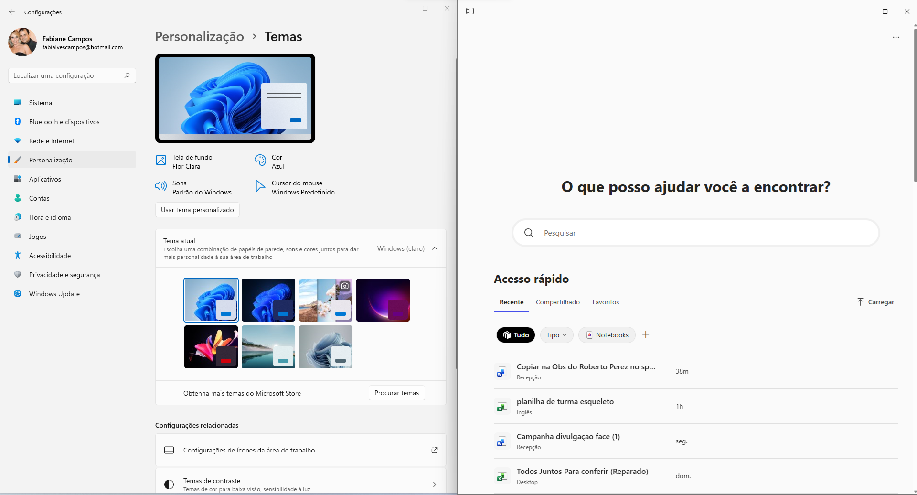
Task: Collapse the Tema atual section chevron
Action: click(x=435, y=248)
